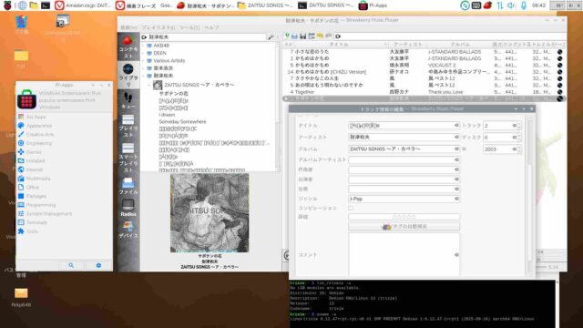The height and width of the screenshot is (328, 583).
Task: Open the first menu in Strawberry menu bar
Action: point(128,27)
